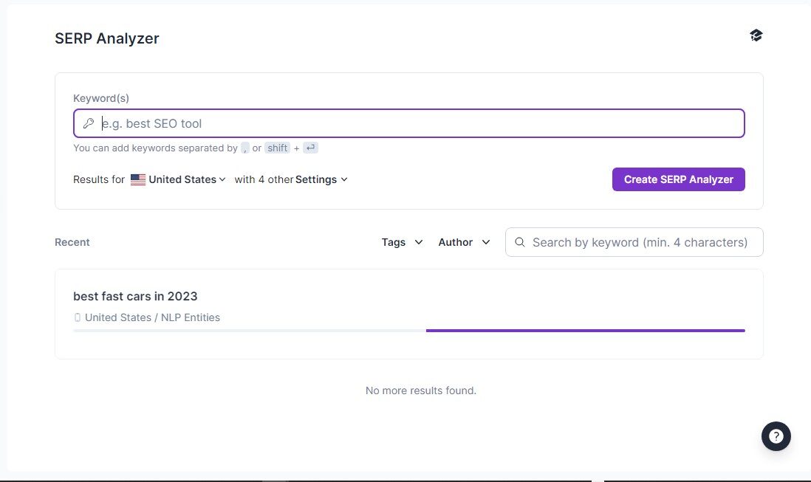
Task: Open the United States country dropdown
Action: 179,179
